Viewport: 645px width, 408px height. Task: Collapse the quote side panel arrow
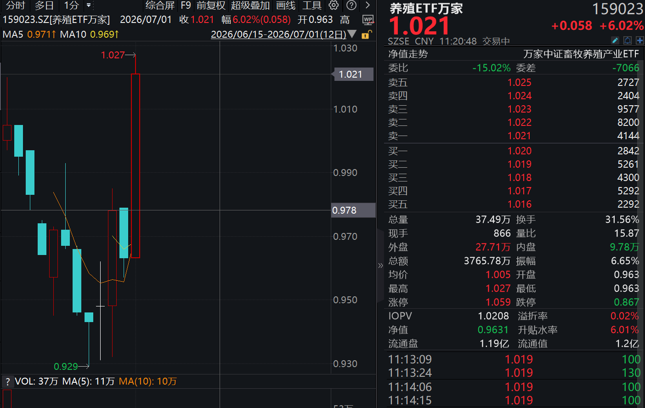click(380, 266)
